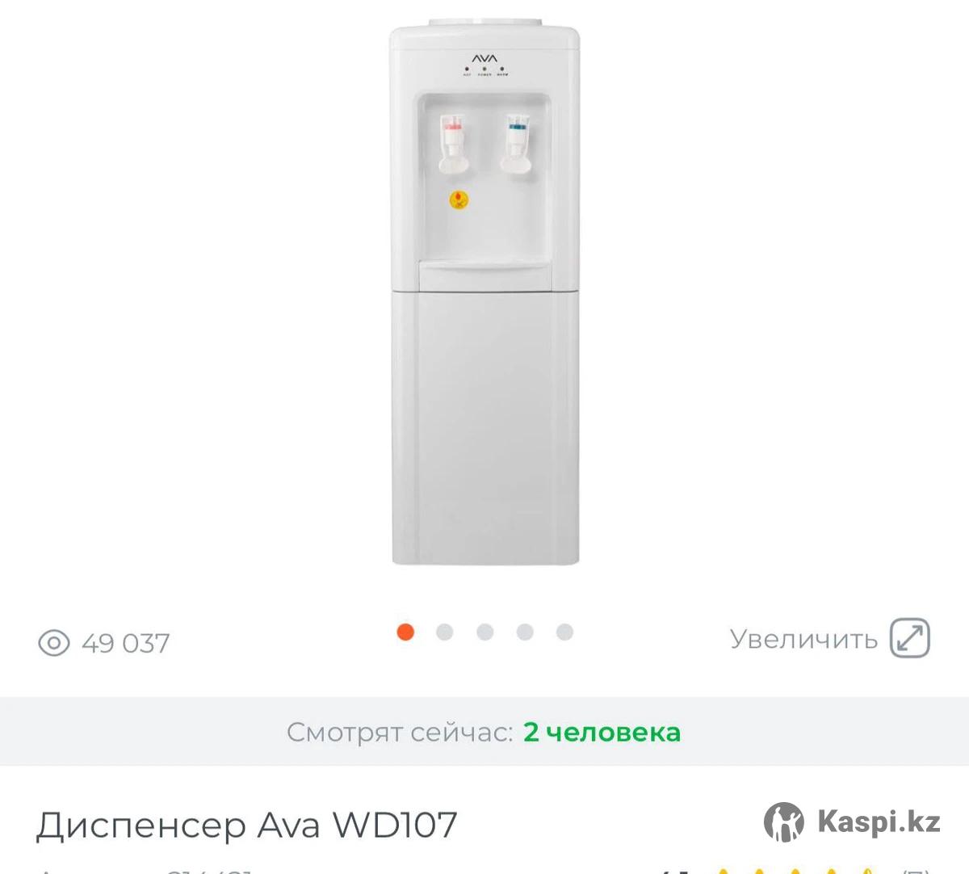This screenshot has width=969, height=874.
Task: Select the first orange carousel dot
Action: tap(405, 632)
